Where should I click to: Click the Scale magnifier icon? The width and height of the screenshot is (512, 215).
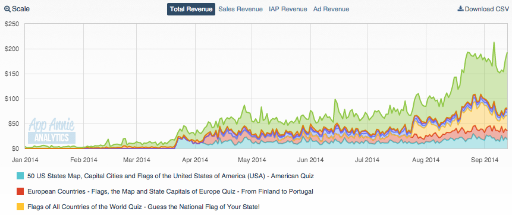[7, 9]
